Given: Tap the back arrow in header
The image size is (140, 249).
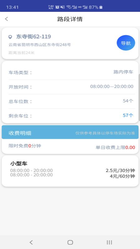Looking at the screenshot, I should 6,19.
